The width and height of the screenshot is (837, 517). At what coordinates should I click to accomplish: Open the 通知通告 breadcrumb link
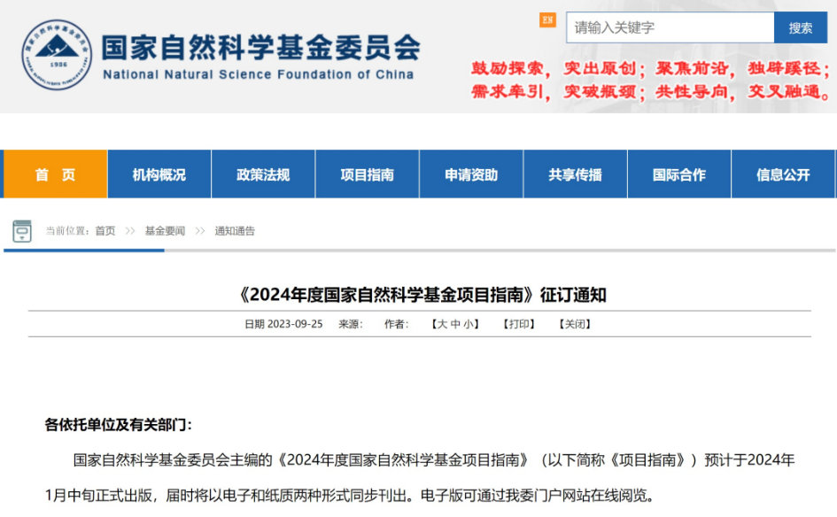click(x=235, y=231)
